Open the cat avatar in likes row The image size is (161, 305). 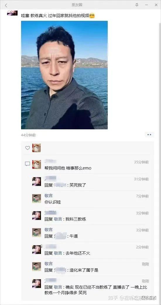coord(37,148)
